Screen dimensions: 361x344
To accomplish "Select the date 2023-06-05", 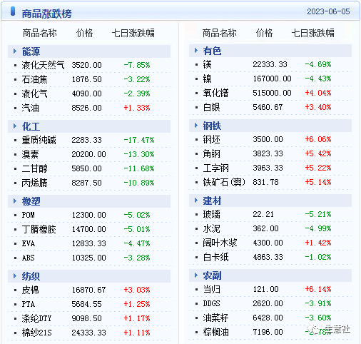I will click(328, 11).
